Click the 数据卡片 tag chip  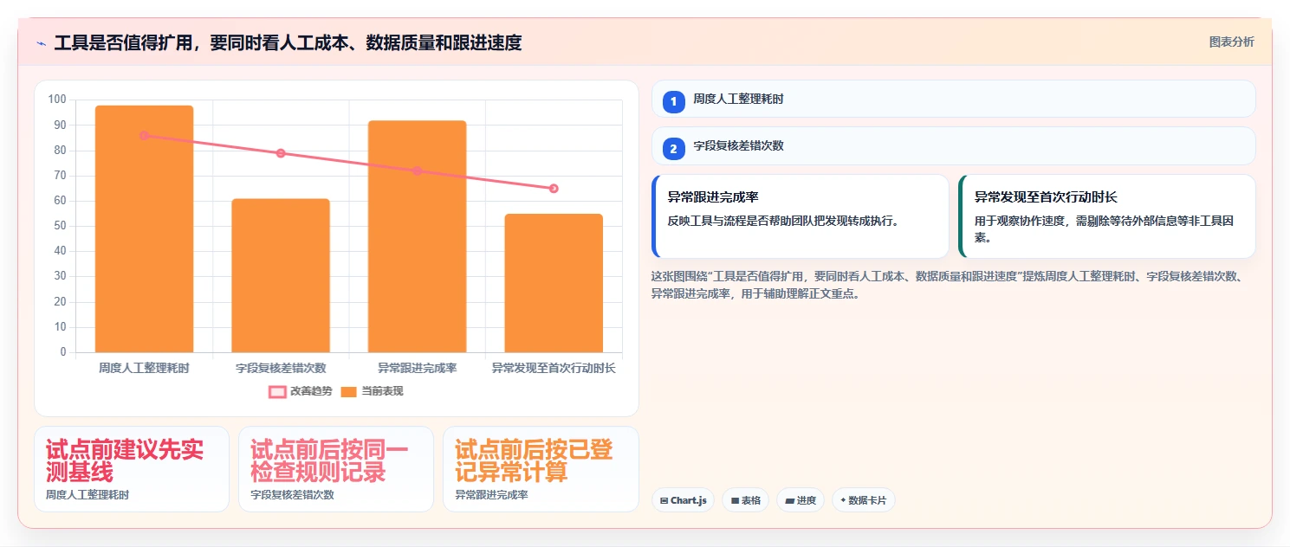click(x=863, y=500)
